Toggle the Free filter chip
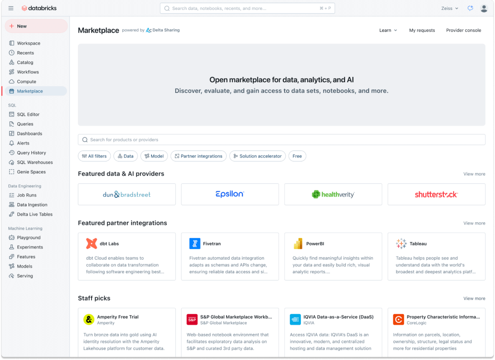 coord(297,156)
